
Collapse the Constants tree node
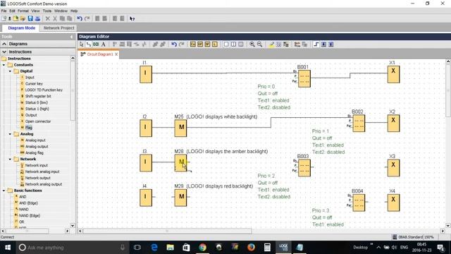(x=4, y=65)
